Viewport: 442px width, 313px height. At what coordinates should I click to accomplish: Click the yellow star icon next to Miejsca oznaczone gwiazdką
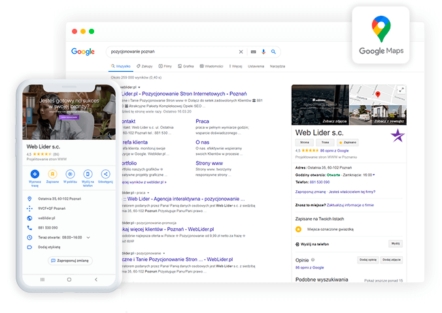point(299,229)
